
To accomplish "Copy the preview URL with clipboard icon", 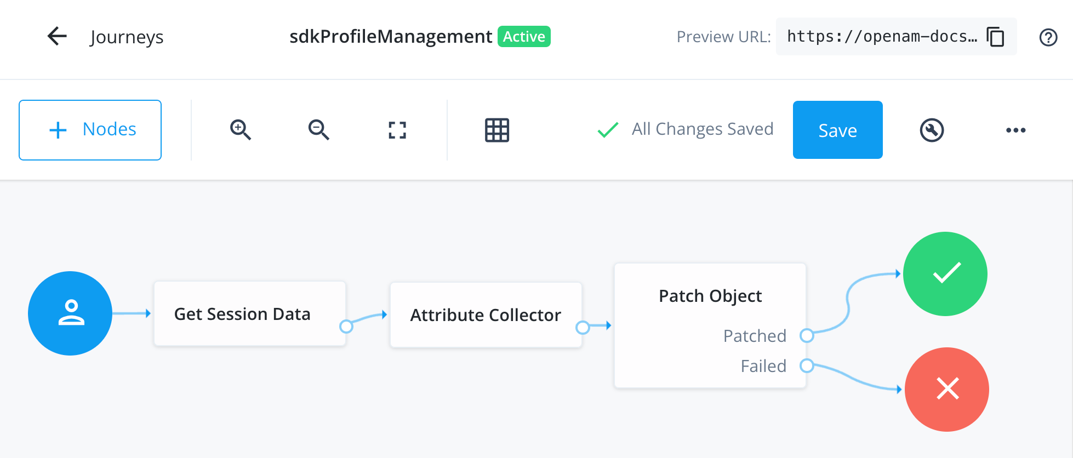I will pos(995,37).
